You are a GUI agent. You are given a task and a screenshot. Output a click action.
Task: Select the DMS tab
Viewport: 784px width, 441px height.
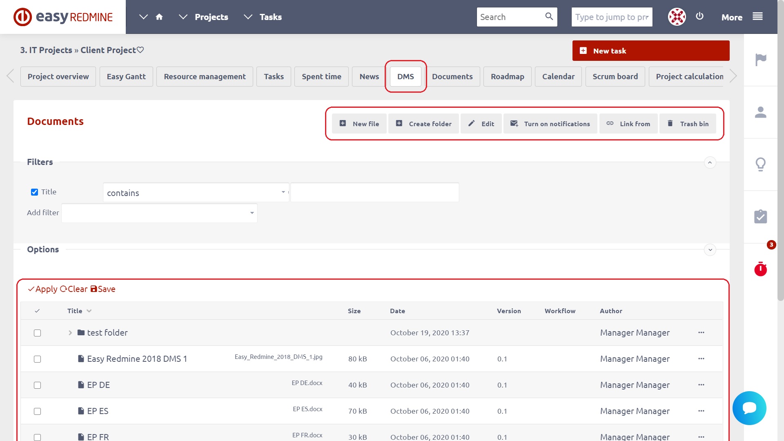tap(405, 76)
